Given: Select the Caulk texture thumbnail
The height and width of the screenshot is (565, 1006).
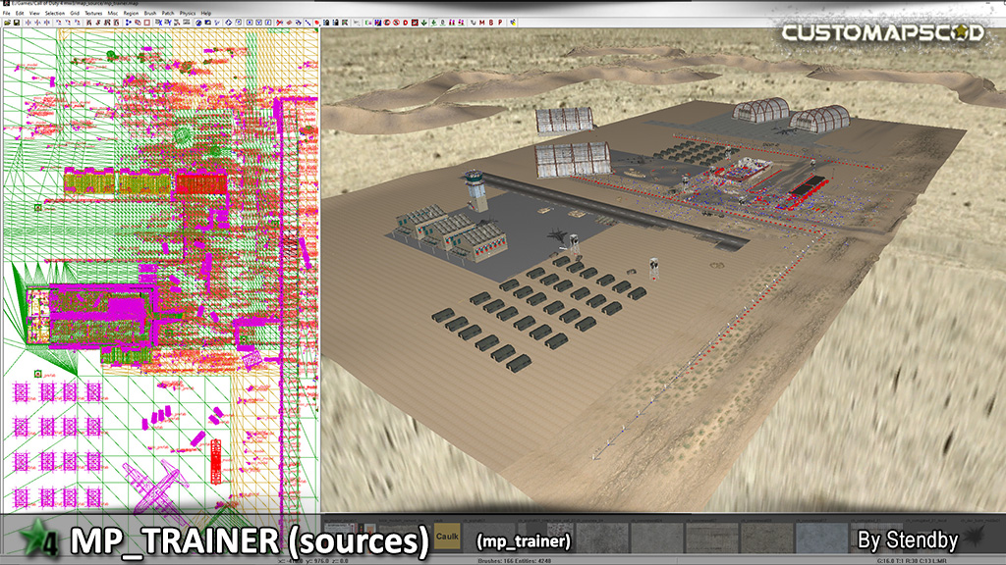Looking at the screenshot, I should coord(447,537).
